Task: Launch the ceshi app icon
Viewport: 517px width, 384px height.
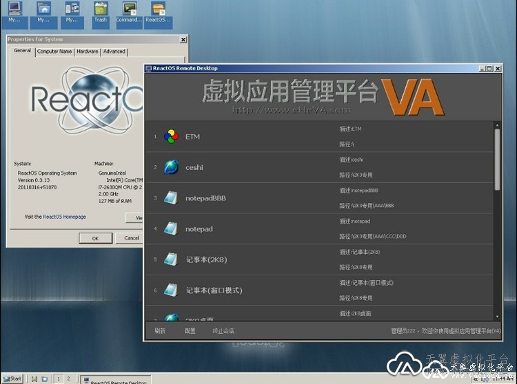Action: tap(170, 167)
